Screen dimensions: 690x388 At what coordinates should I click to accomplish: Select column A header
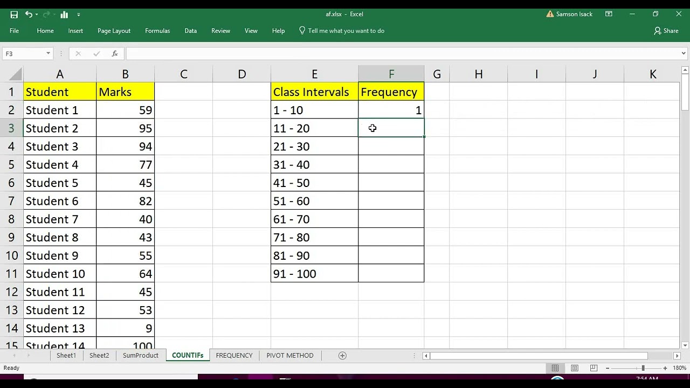coord(60,74)
